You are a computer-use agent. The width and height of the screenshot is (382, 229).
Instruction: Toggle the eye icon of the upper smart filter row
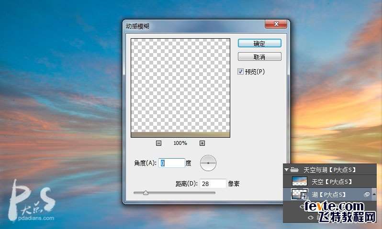pos(303,207)
